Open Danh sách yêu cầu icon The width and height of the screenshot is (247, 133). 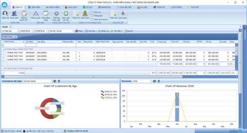tap(66, 14)
